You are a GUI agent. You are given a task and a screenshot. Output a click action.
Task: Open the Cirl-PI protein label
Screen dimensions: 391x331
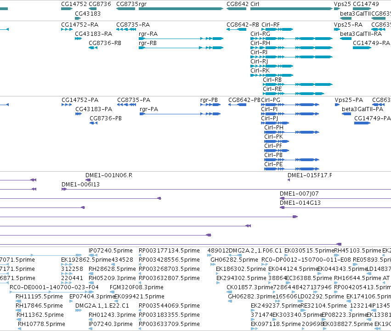click(x=269, y=109)
